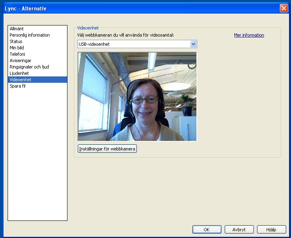This screenshot has width=291, height=238.
Task: Expand the USB-videoenhet webcam dropdown arrow
Action: click(193, 44)
